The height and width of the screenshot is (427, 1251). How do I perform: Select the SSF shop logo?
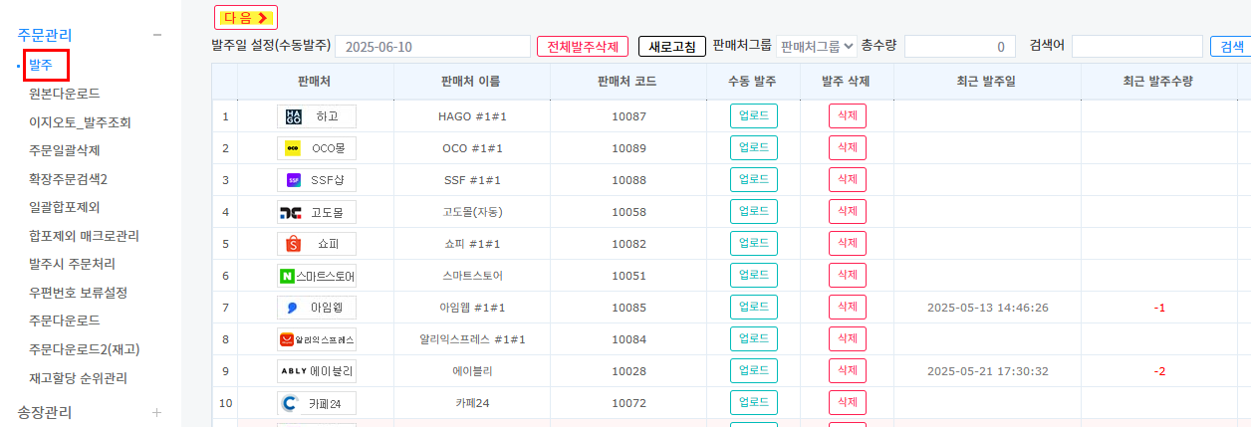click(x=293, y=180)
